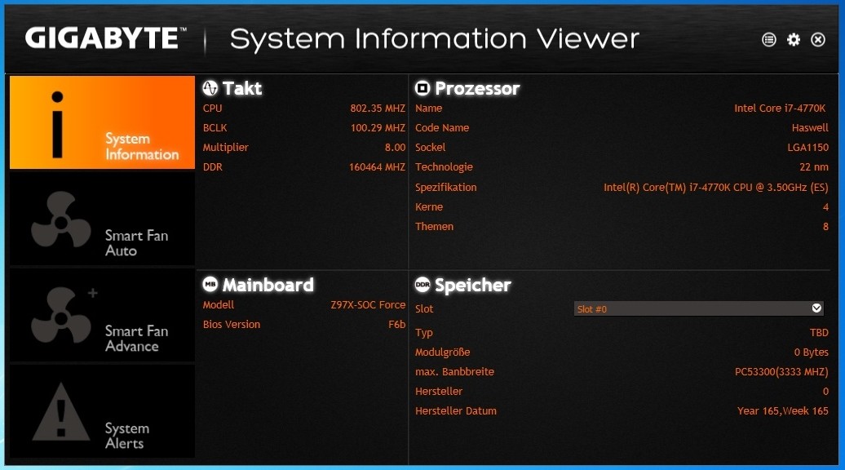845x470 pixels.
Task: Open the Smart Fan Advance tab
Action: pyautogui.click(x=103, y=315)
